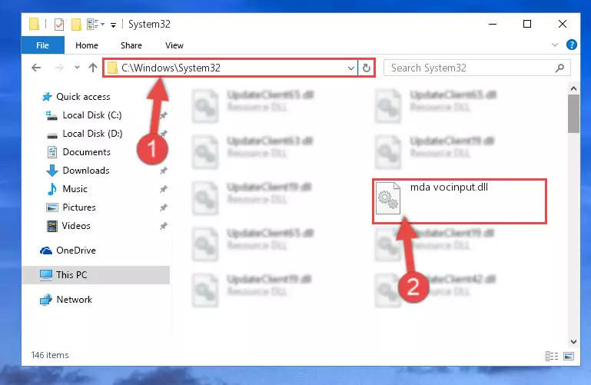
Task: Click the scrollbar up arrow
Action: (573, 89)
